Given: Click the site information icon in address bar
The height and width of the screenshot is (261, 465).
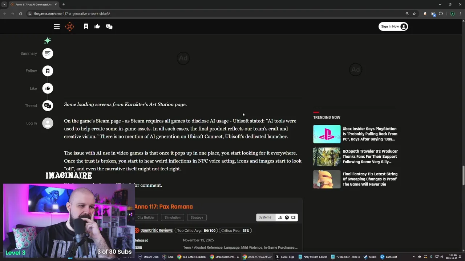Looking at the screenshot, I should point(30,13).
